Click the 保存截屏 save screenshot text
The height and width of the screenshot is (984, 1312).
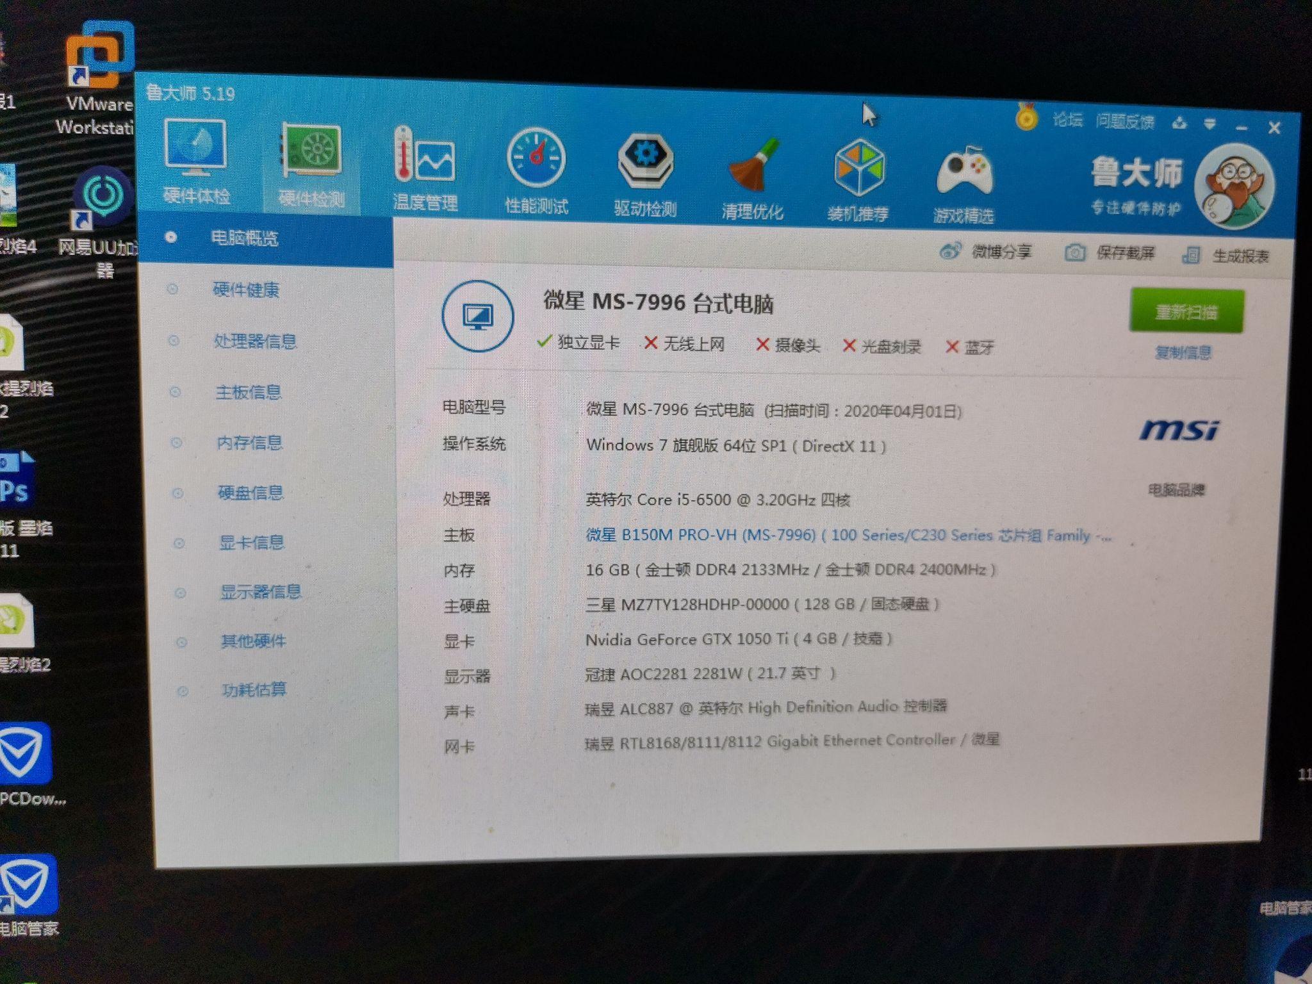pos(1126,254)
